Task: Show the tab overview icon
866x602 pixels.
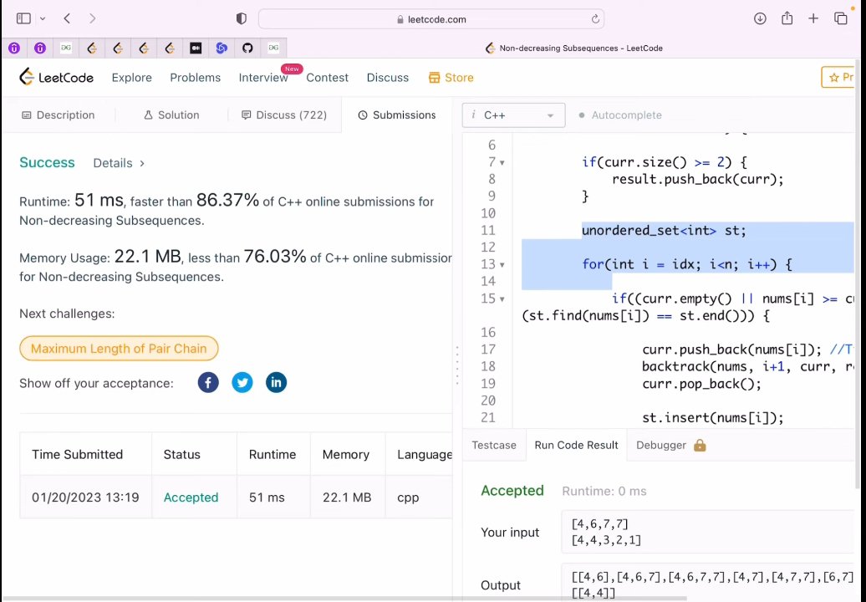Action: pyautogui.click(x=841, y=18)
